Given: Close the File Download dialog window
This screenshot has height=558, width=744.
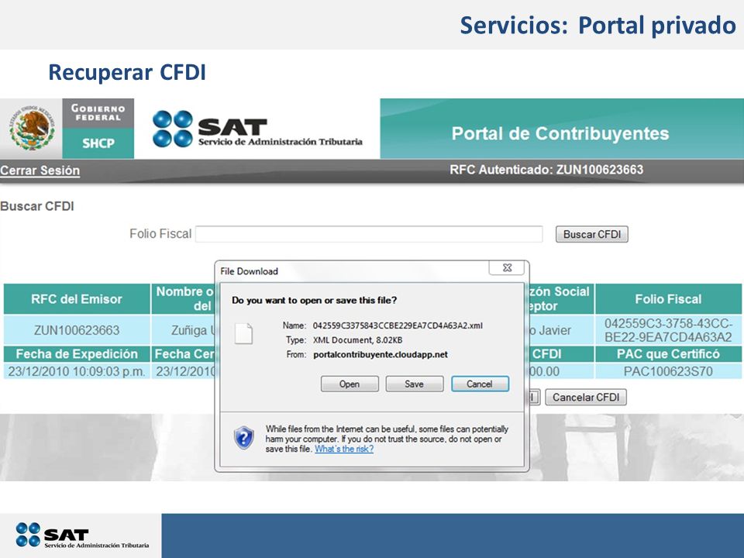Looking at the screenshot, I should click(507, 267).
